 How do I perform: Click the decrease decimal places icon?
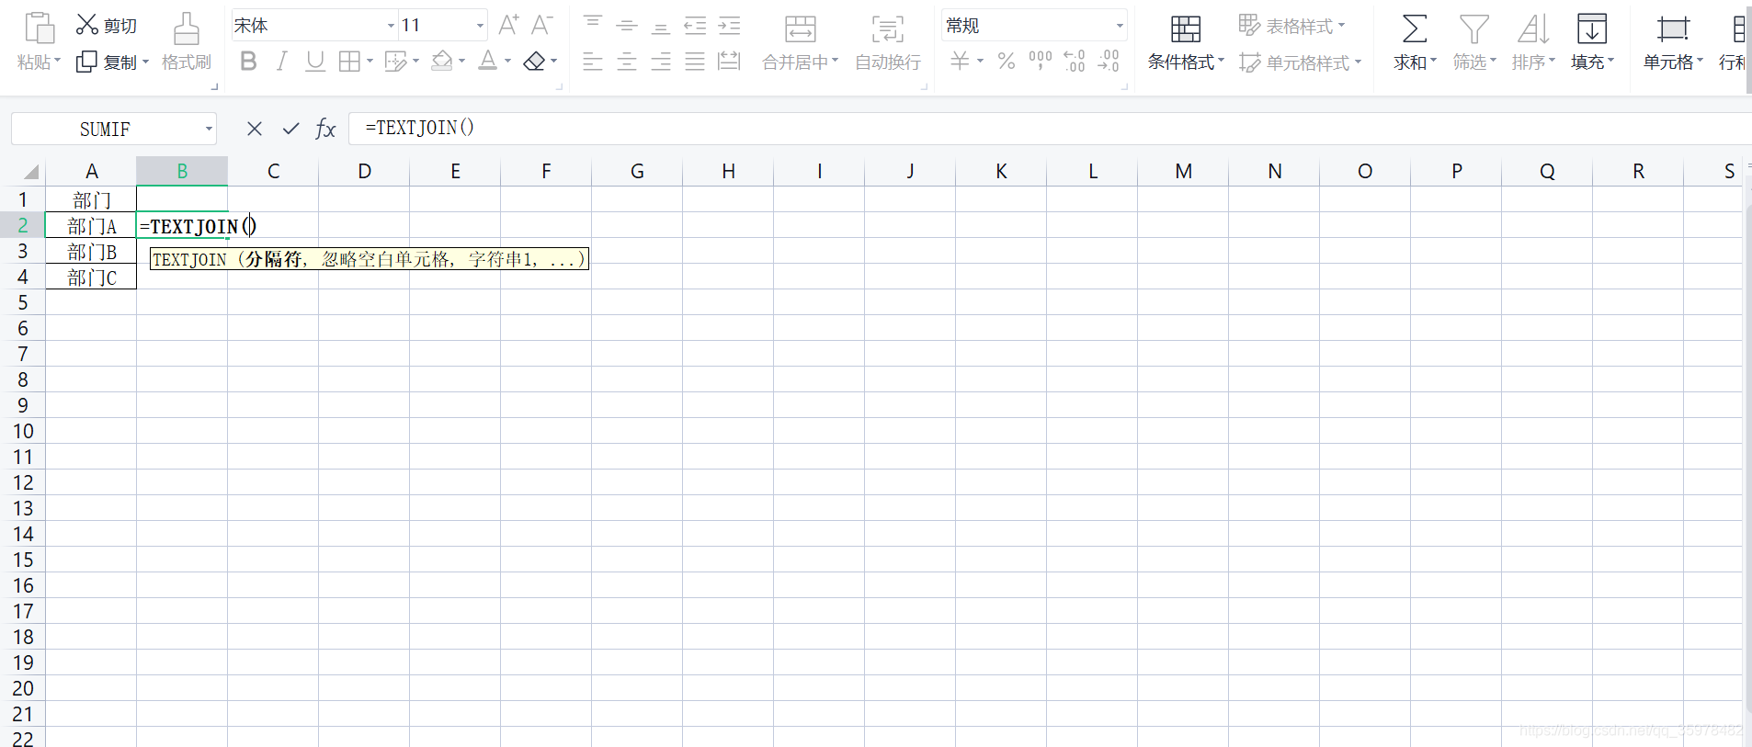(1109, 61)
